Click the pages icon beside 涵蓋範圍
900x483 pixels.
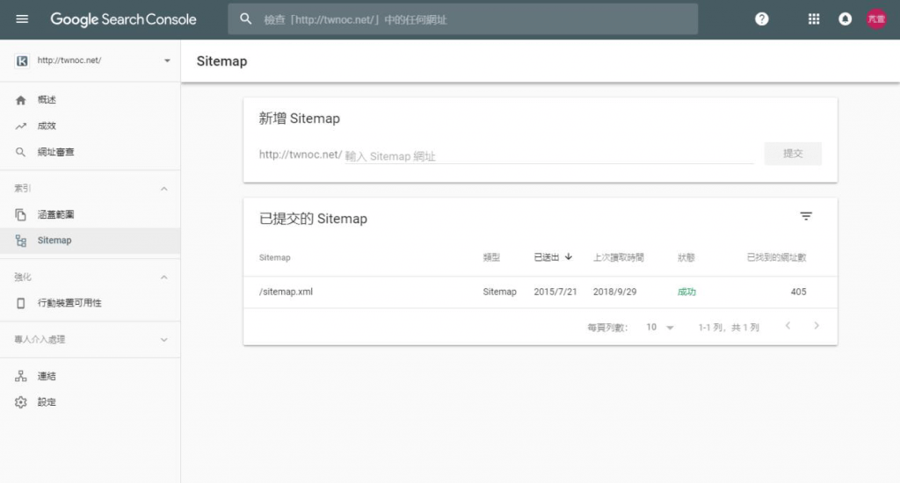(x=21, y=214)
